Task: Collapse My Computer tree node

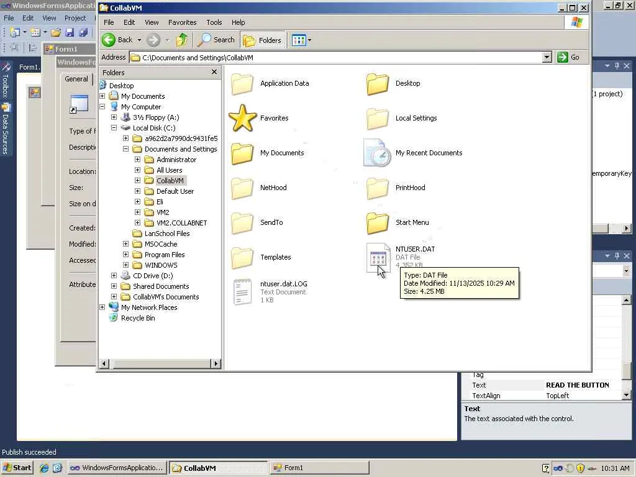Action: click(x=102, y=107)
